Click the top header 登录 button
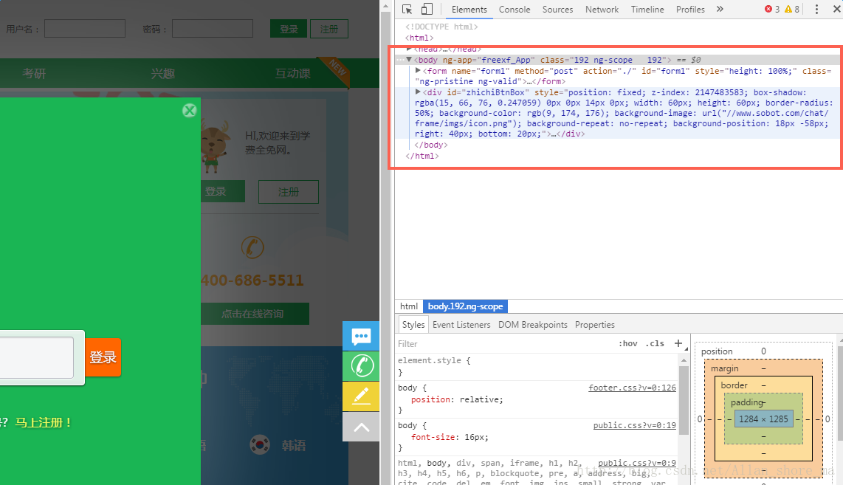Viewport: 843px width, 485px height. pos(288,29)
